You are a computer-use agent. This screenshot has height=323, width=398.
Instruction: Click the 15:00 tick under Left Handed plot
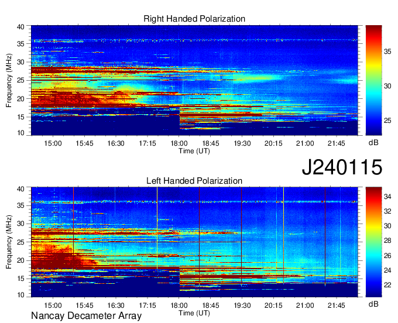coord(53,305)
